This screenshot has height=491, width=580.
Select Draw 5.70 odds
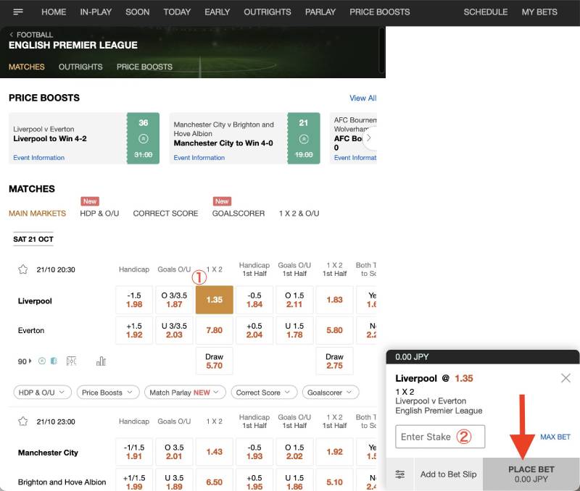(215, 361)
